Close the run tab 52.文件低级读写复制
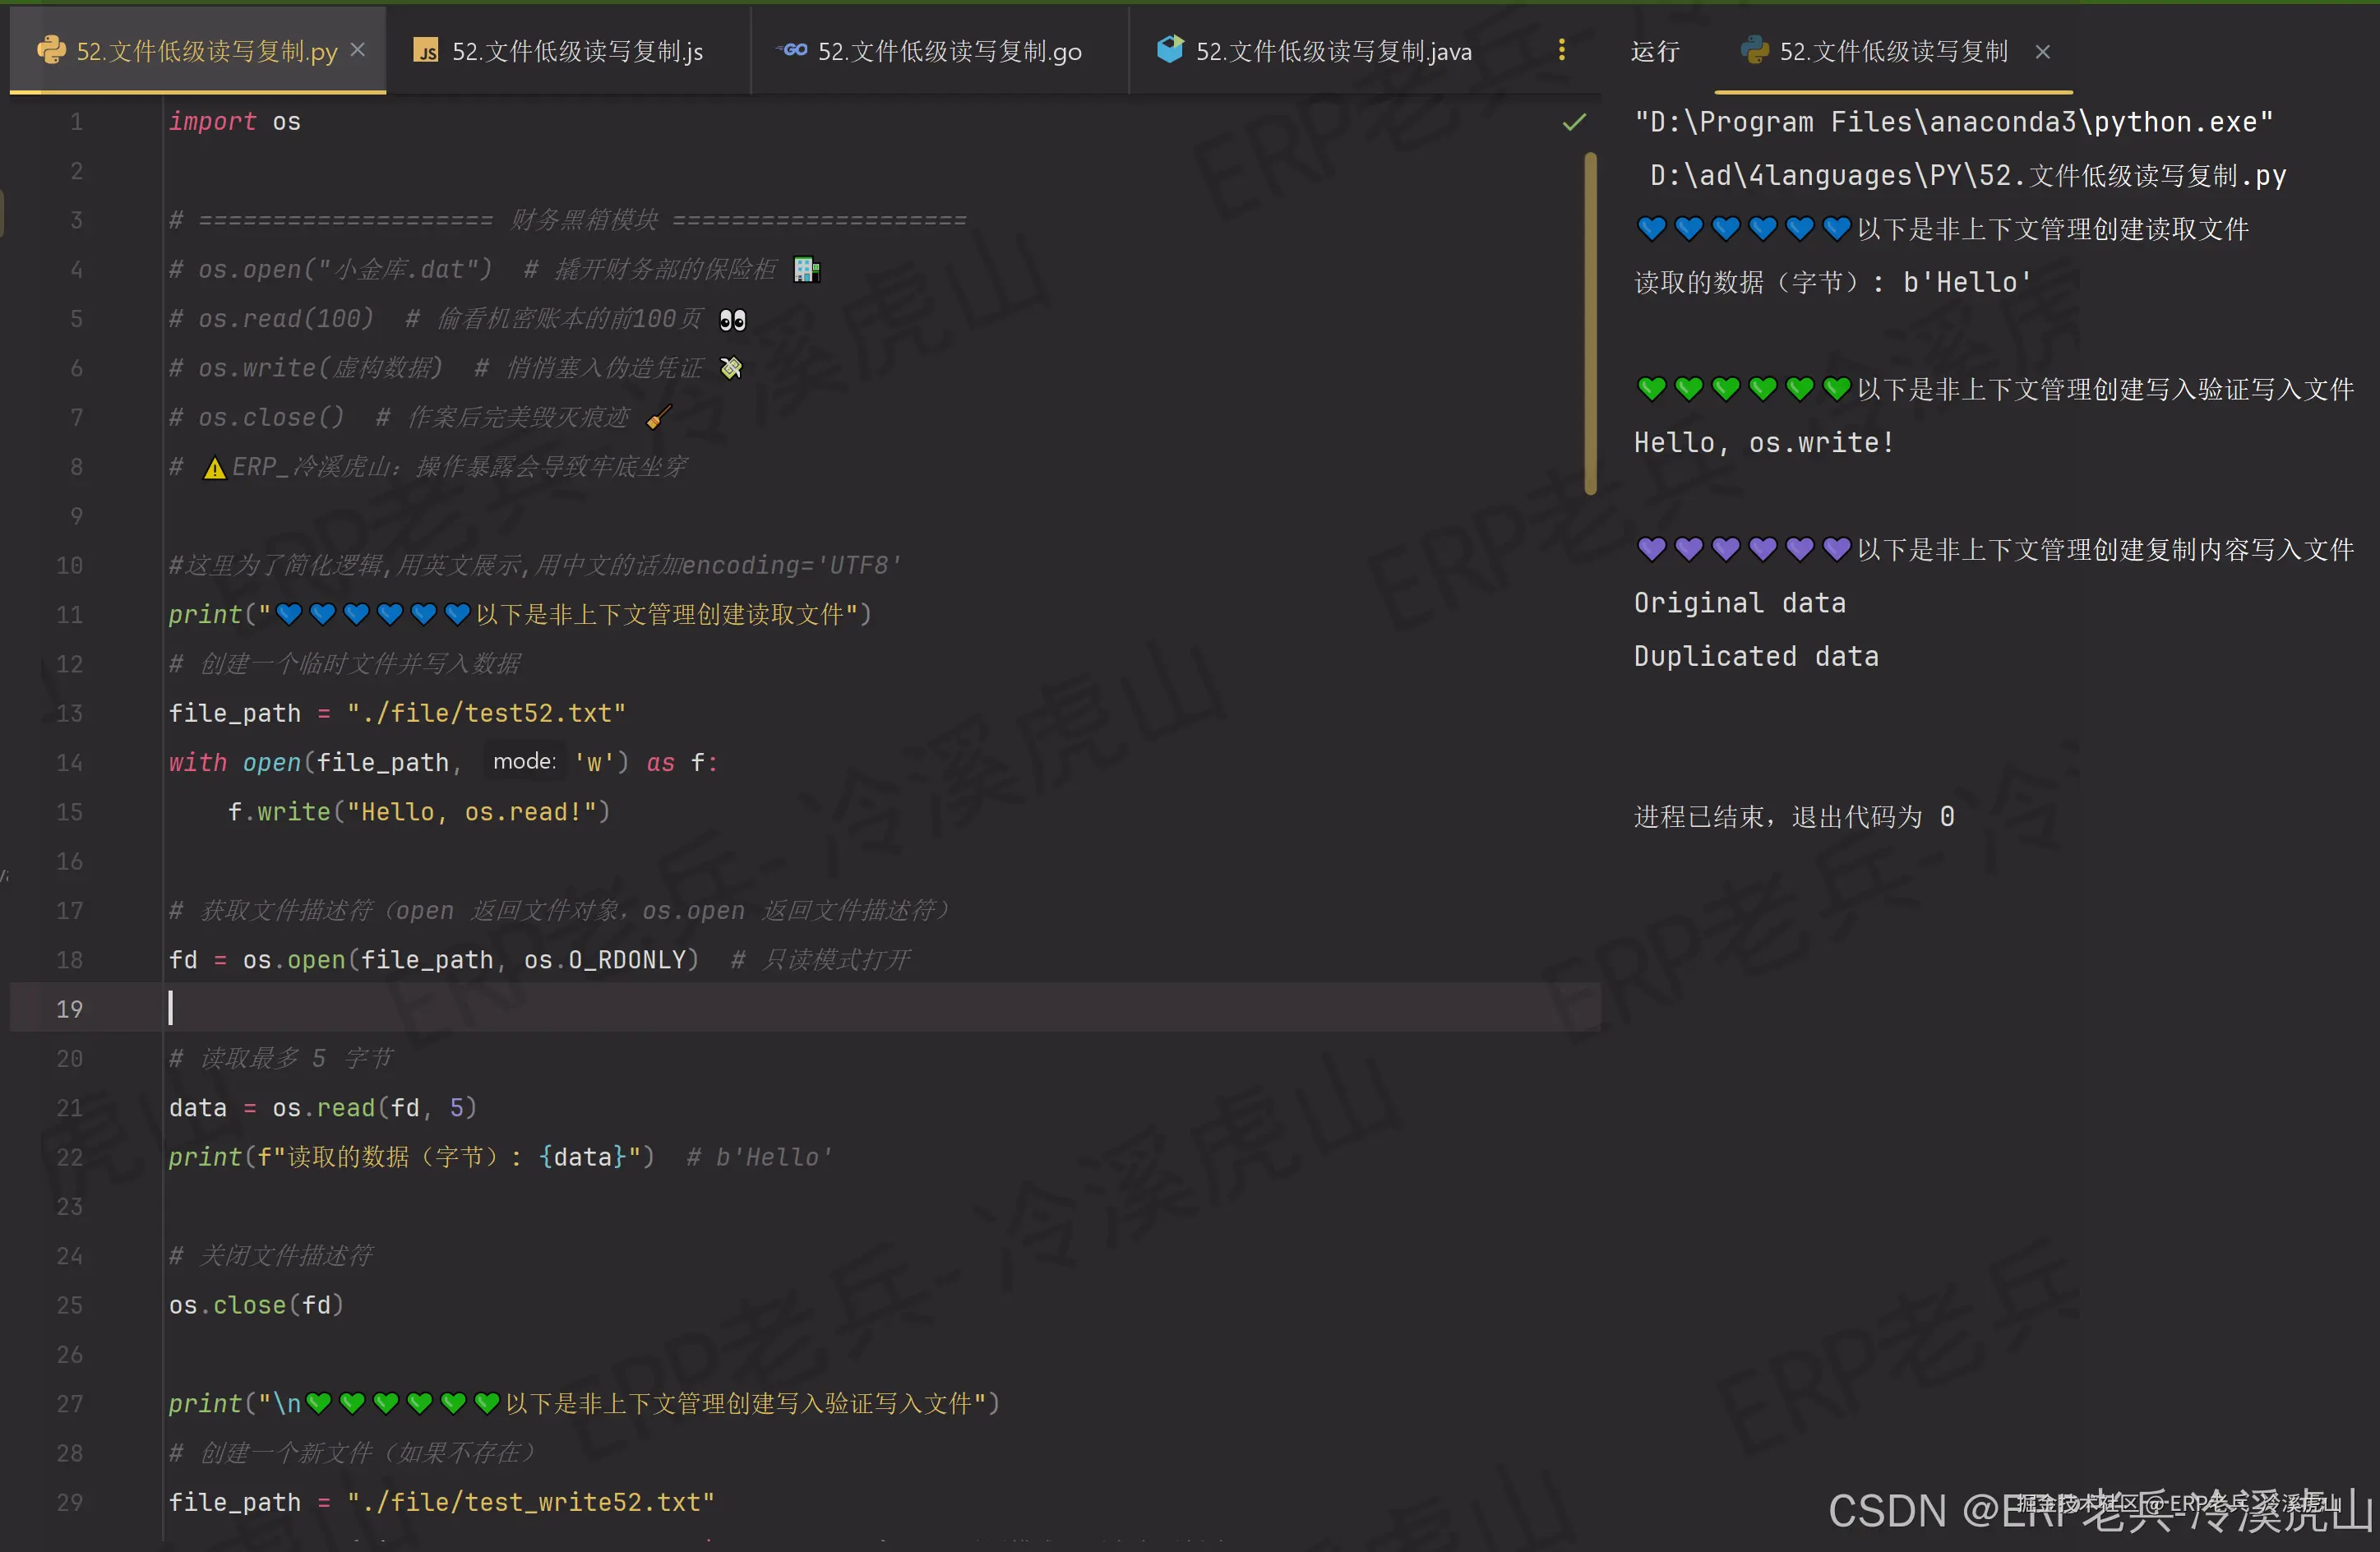Screen dimensions: 2380x1552 click(2043, 52)
